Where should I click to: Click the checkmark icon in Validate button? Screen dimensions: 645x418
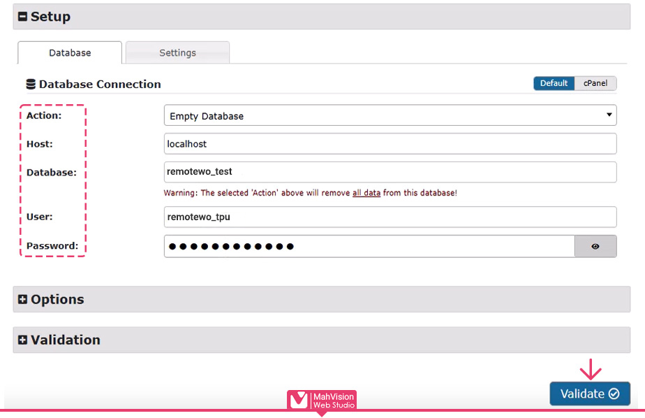click(614, 394)
